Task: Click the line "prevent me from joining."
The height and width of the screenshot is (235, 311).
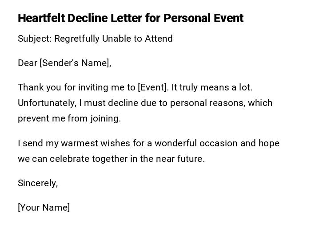Action: coord(69,118)
